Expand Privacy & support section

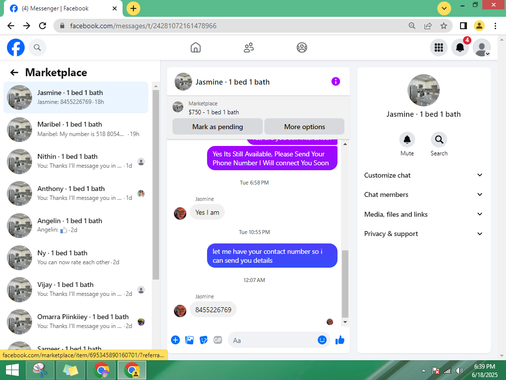click(x=423, y=234)
